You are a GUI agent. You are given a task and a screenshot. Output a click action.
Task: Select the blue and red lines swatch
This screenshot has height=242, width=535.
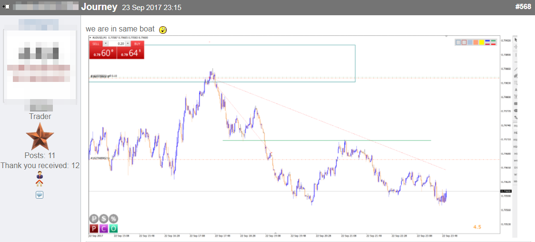point(487,42)
